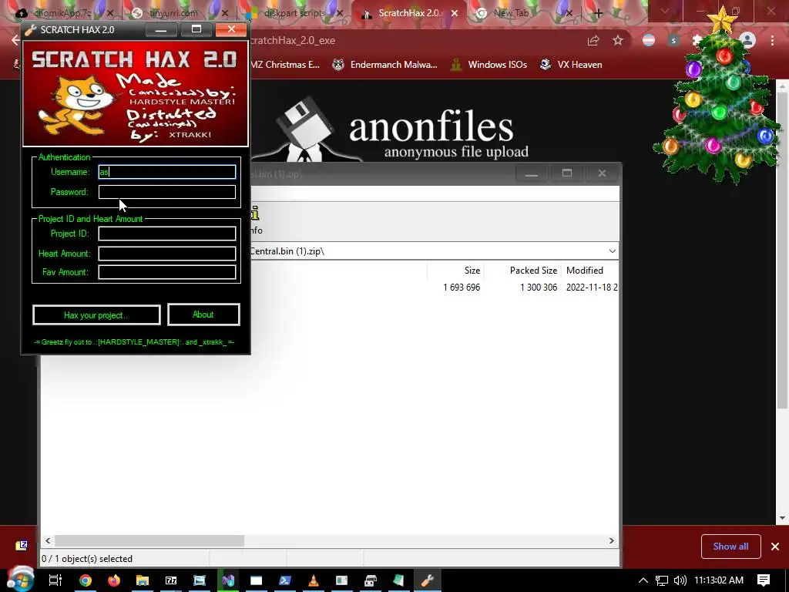The image size is (789, 592).
Task: Click the Fav Amount input field
Action: click(x=167, y=272)
